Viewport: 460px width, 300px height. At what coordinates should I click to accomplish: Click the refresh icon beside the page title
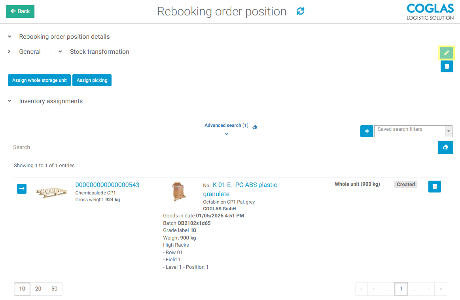coord(301,11)
